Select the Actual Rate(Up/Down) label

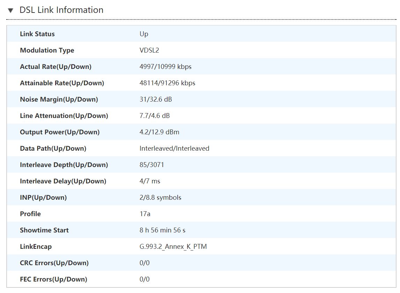[55, 66]
